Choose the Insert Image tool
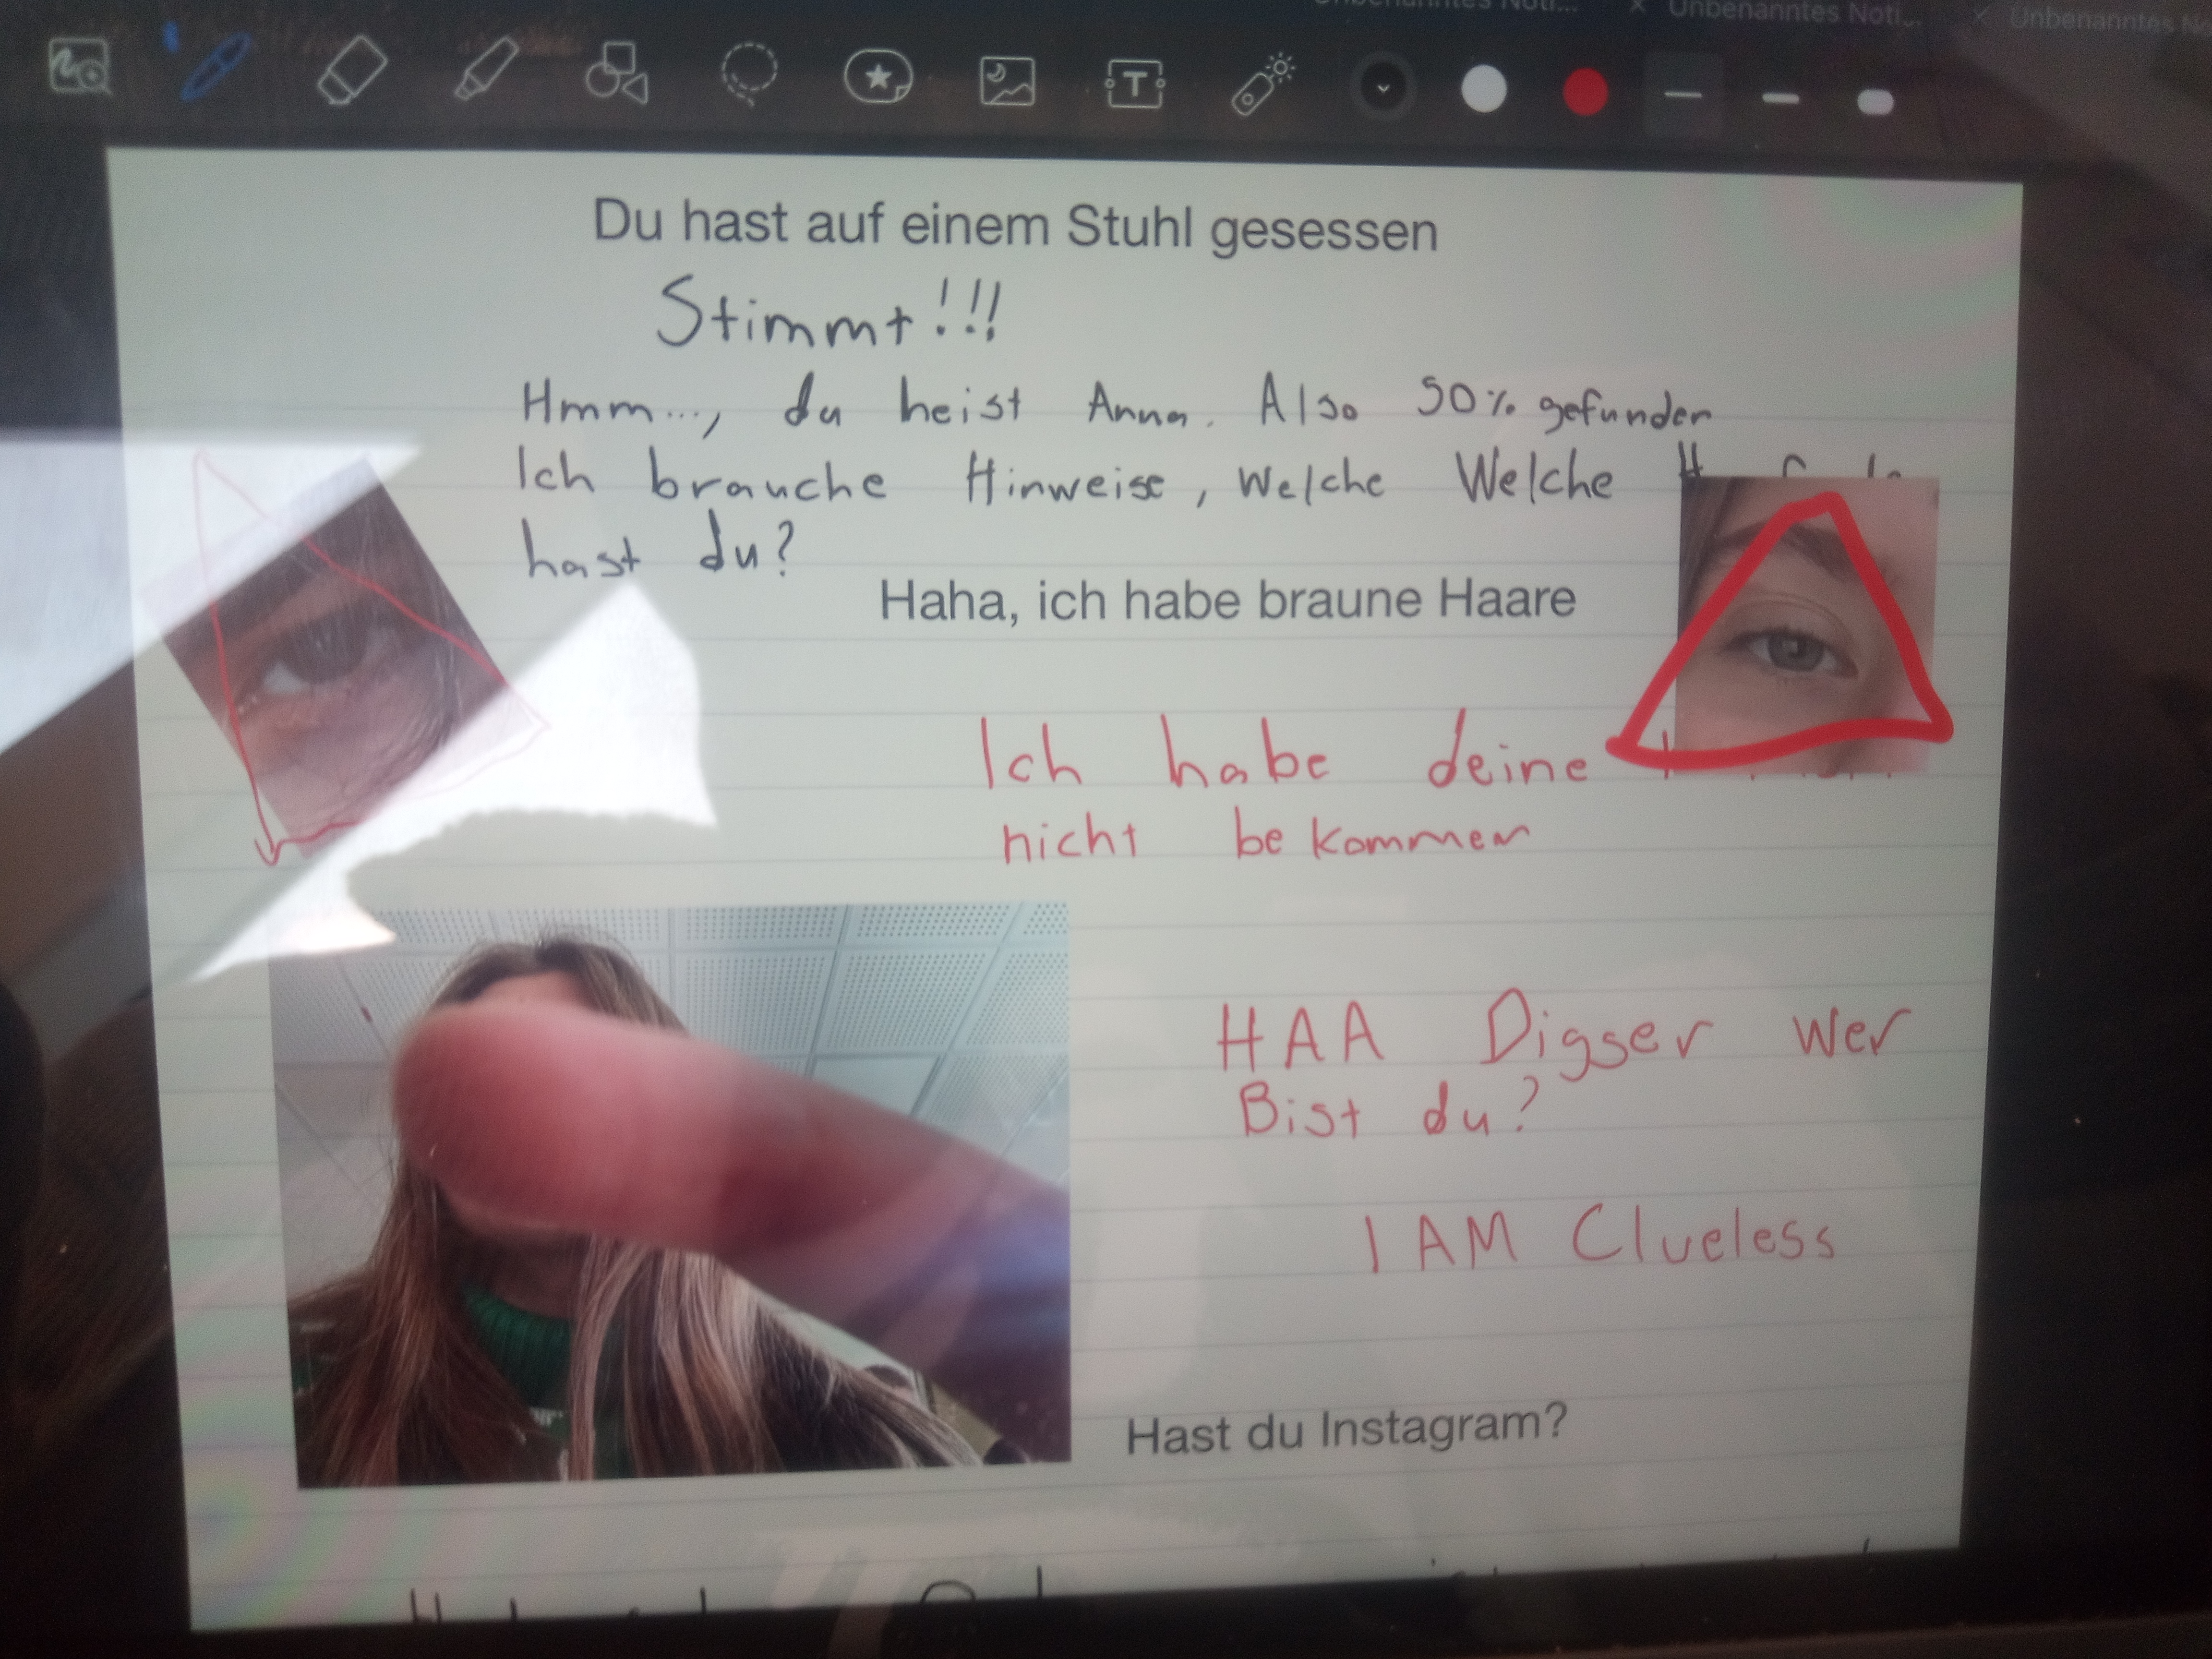 [1006, 81]
